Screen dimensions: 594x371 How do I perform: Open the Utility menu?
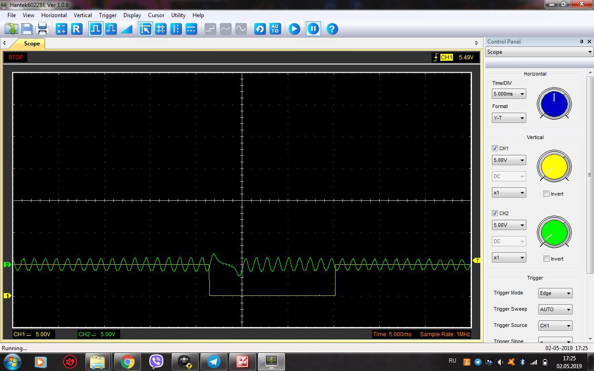tap(178, 15)
